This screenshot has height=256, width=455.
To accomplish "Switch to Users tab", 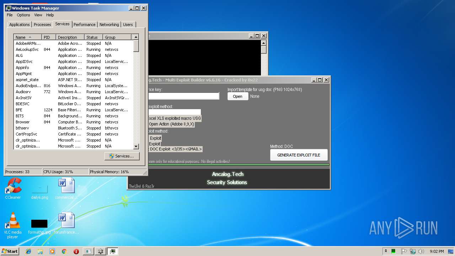I will click(128, 25).
